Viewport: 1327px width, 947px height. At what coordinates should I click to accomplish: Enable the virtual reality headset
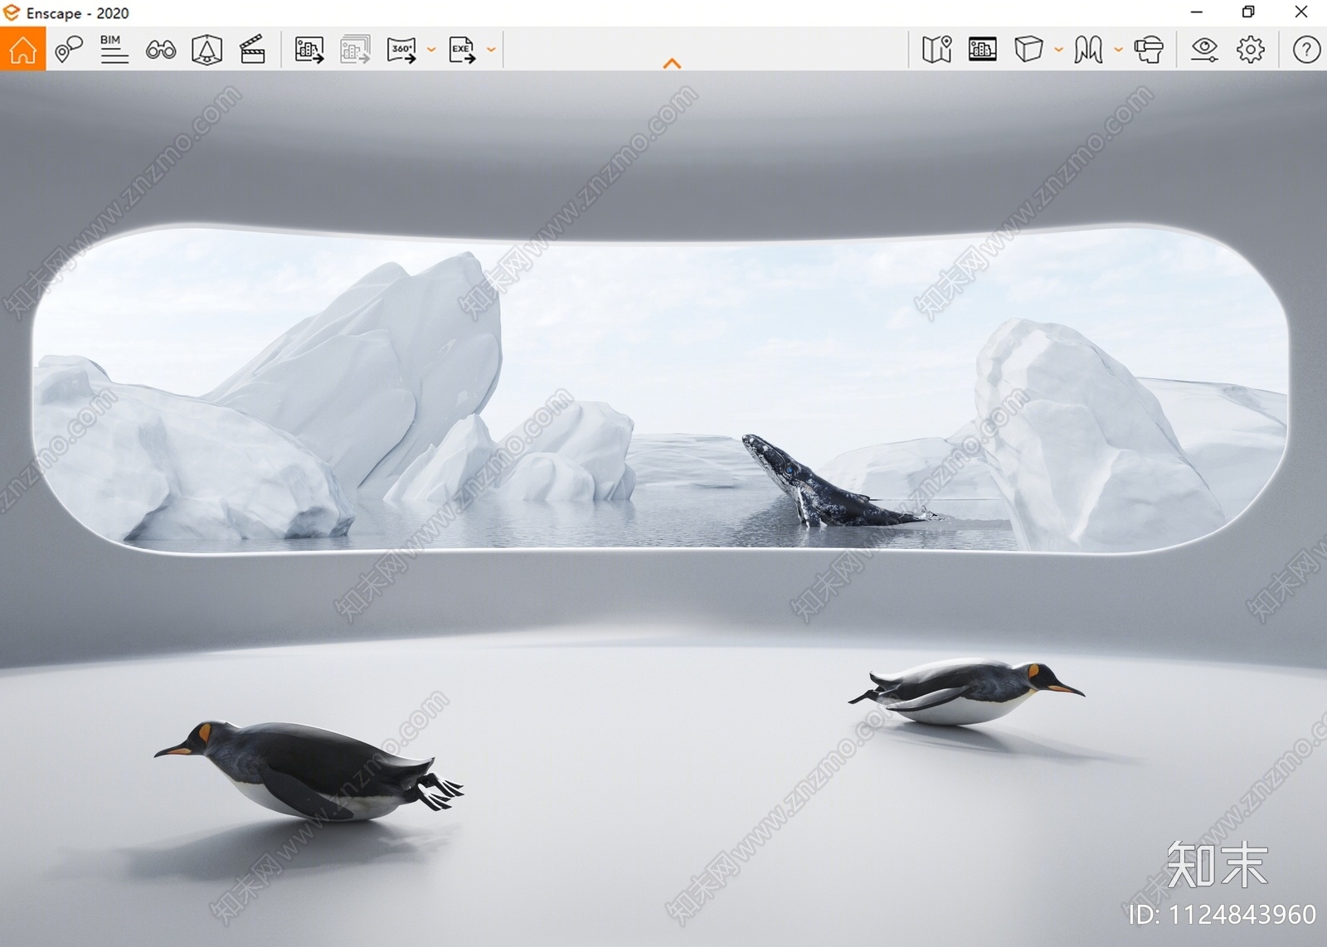pyautogui.click(x=1149, y=50)
